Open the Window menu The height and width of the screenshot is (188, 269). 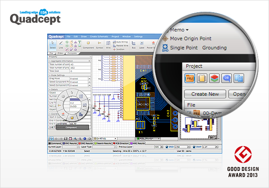pyautogui.click(x=126, y=37)
